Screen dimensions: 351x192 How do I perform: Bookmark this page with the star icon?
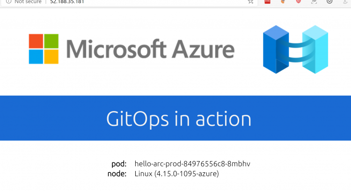250,1
